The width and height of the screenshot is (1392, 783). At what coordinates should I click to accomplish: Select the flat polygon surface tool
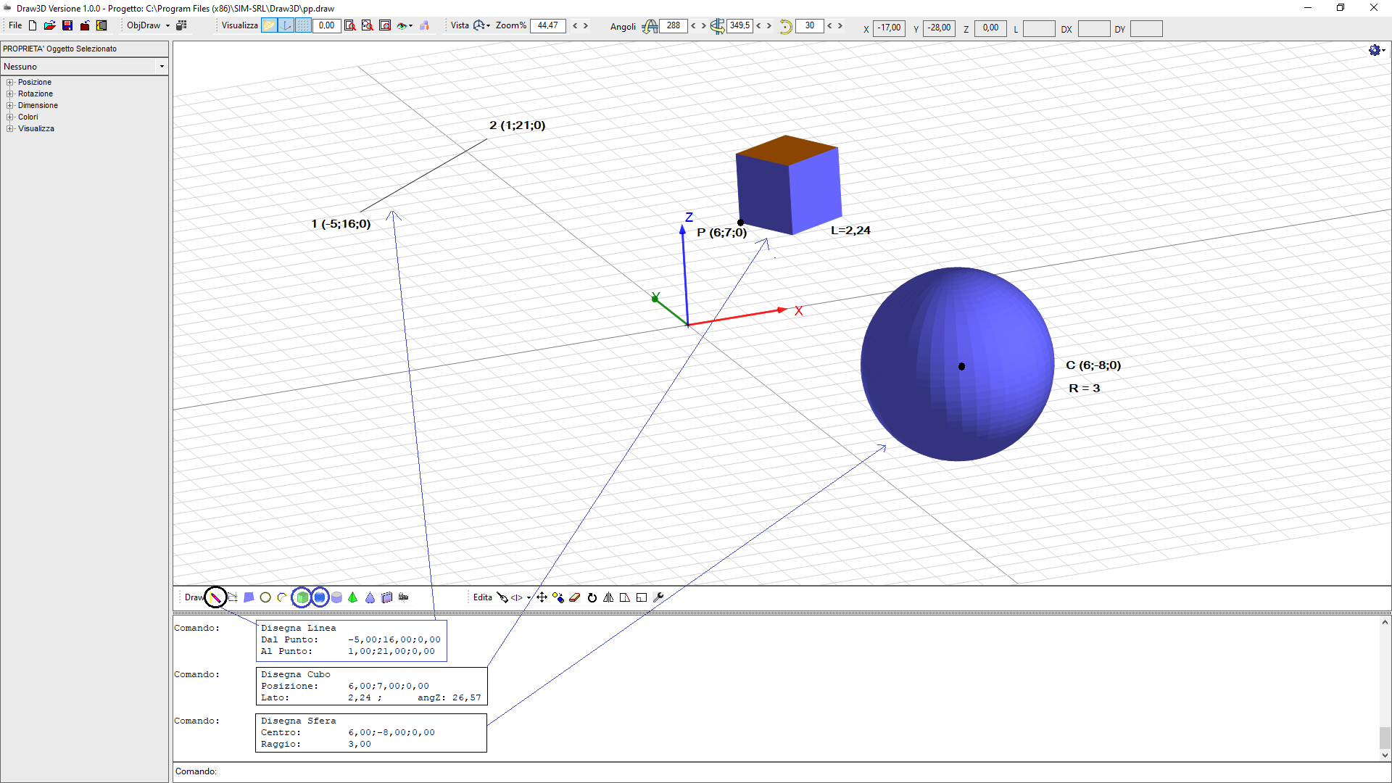pyautogui.click(x=249, y=597)
